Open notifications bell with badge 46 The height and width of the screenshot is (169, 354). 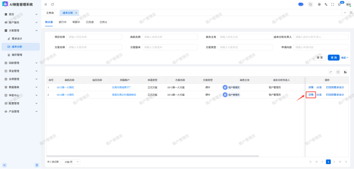click(x=339, y=4)
